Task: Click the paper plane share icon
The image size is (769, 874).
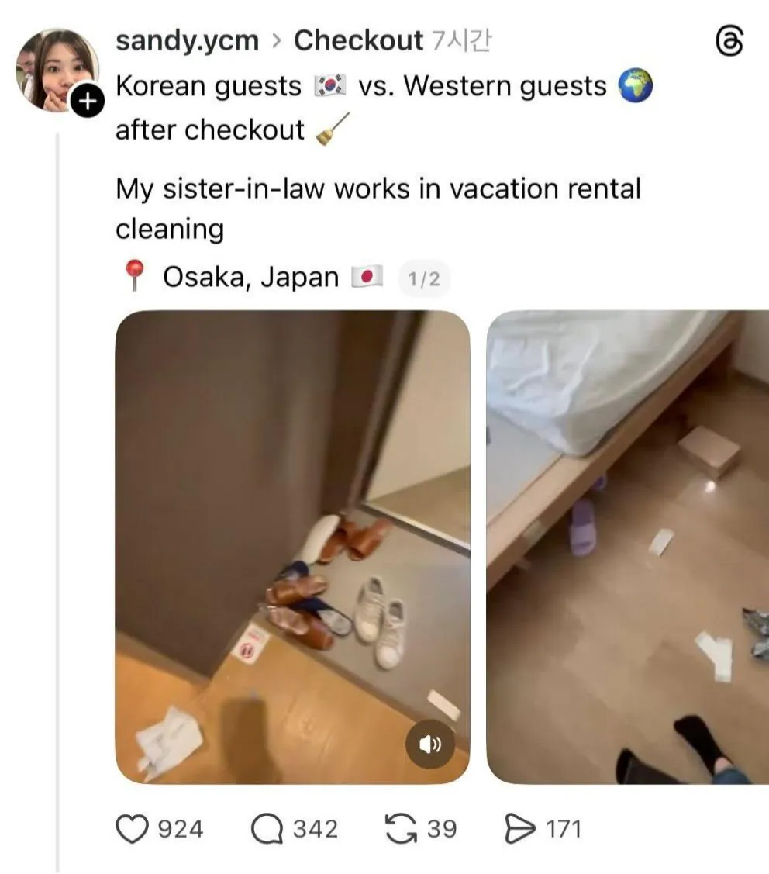Action: (519, 829)
